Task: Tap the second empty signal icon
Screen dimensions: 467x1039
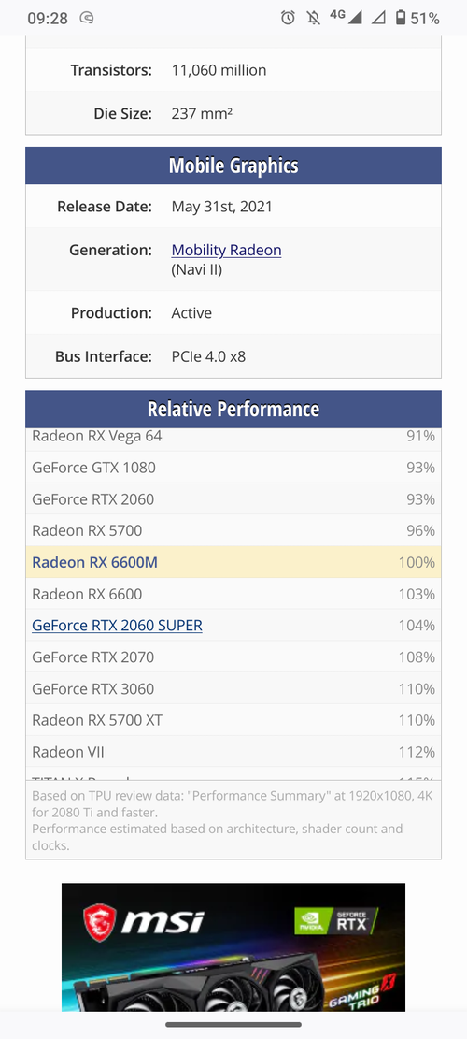Action: (x=378, y=18)
